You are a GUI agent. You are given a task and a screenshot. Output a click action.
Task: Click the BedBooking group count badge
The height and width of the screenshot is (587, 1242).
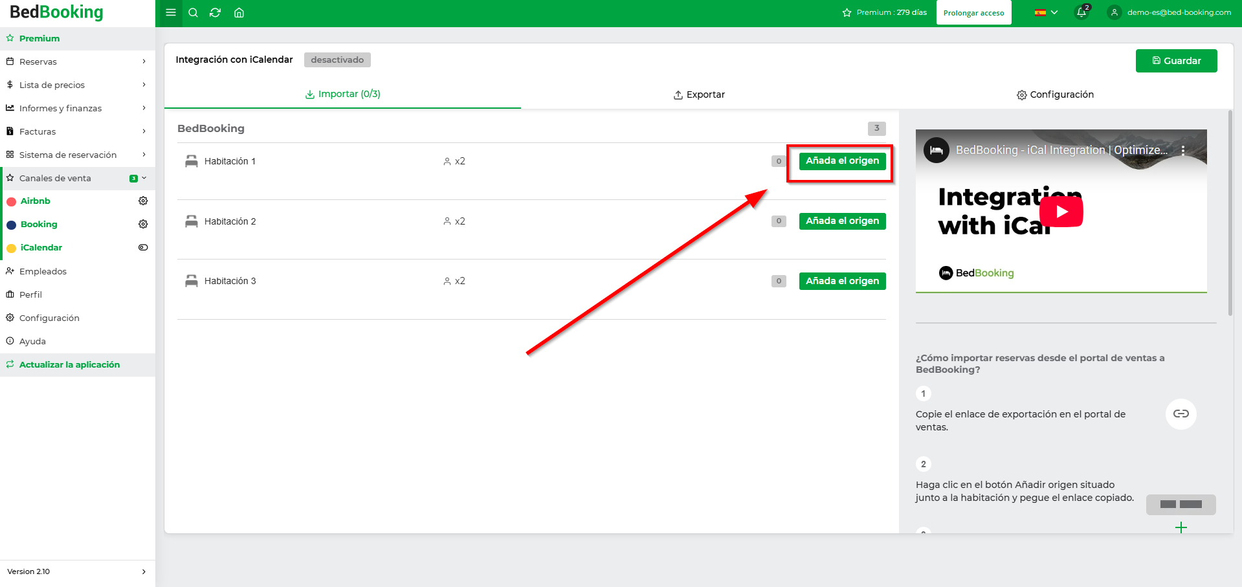point(876,128)
